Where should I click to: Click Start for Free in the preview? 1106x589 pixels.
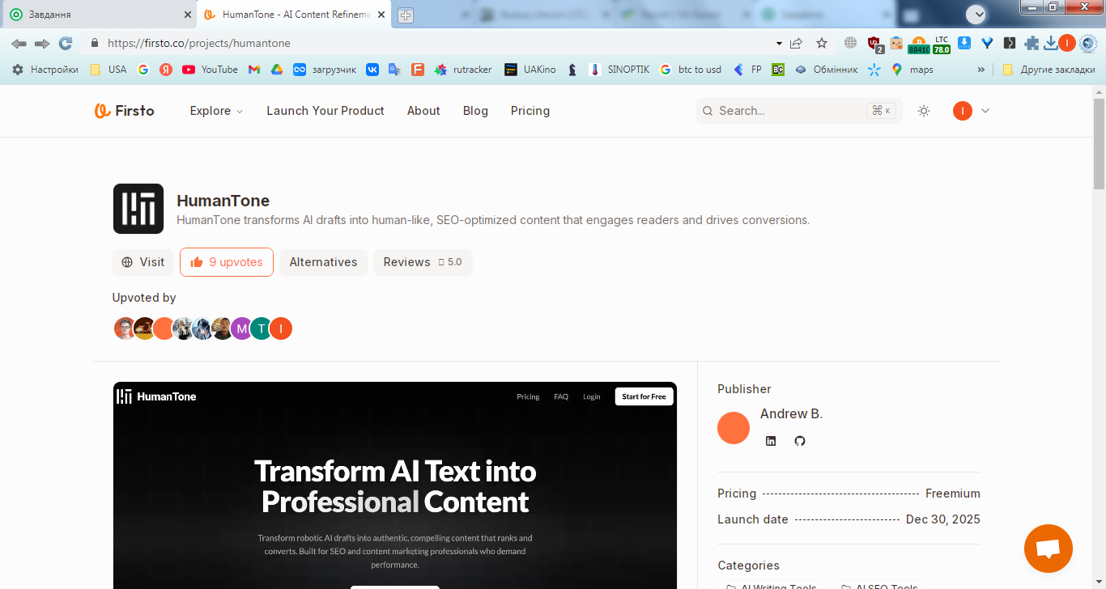pyautogui.click(x=644, y=396)
